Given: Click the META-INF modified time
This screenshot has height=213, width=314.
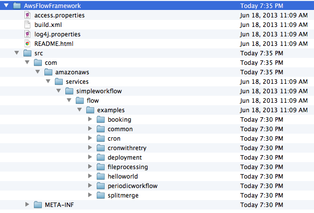Looking at the screenshot, I should click(262, 205).
